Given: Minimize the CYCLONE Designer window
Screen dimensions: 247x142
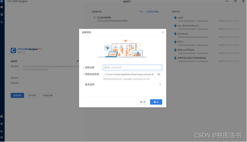Looking at the screenshot, I should click(x=227, y=1).
